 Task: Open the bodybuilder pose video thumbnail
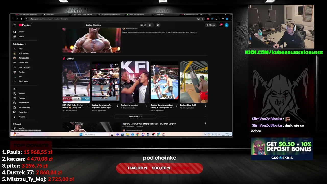pos(91,40)
